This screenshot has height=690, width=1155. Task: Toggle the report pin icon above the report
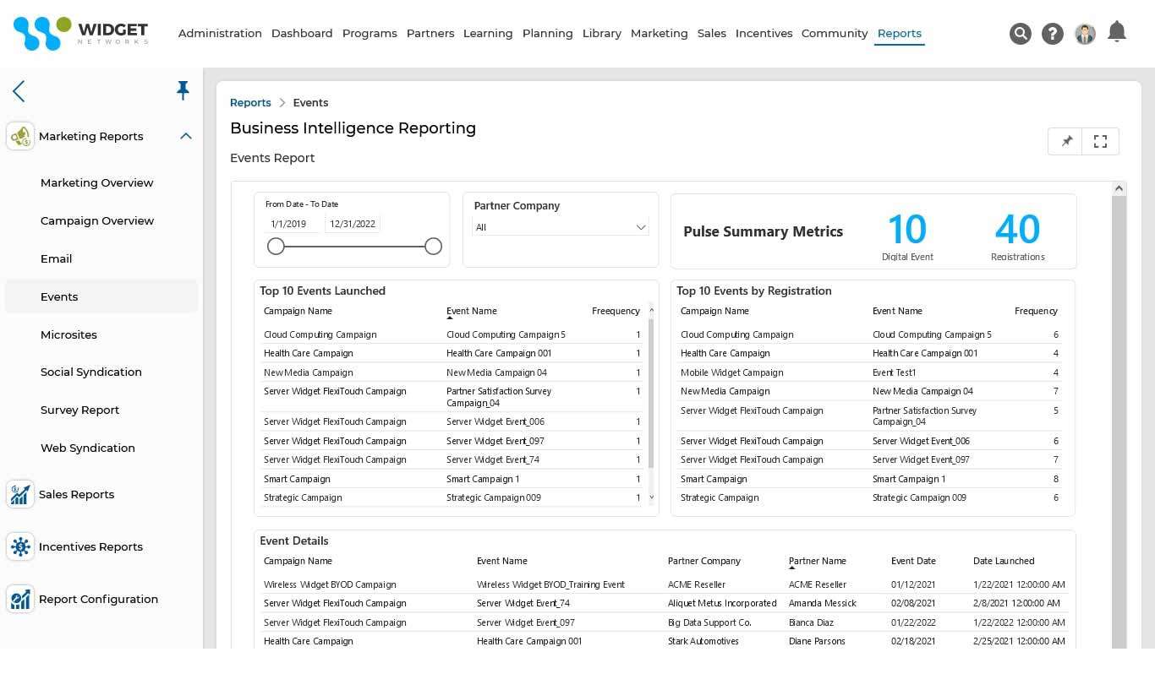click(x=1065, y=141)
